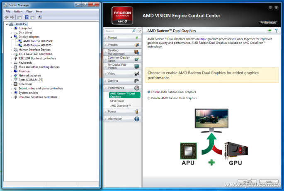Select IDE ATA/ATAPI controllers
This screenshot has width=284, height=191.
point(35,54)
